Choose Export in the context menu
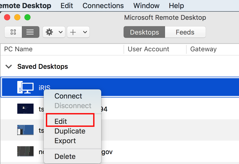This screenshot has height=164, width=239. (x=65, y=141)
